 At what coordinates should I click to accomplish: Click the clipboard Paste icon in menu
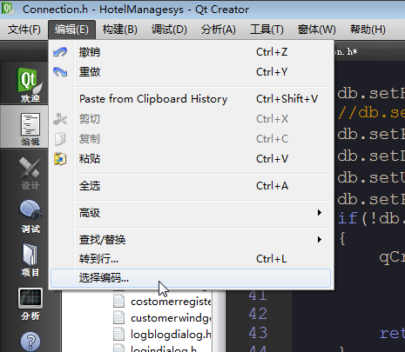pyautogui.click(x=60, y=159)
